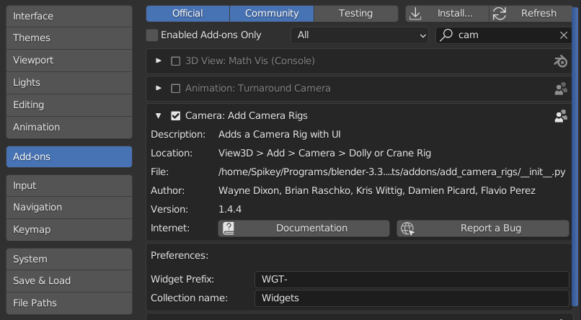Open the add-on Documentation
This screenshot has height=320, width=581.
tap(304, 228)
